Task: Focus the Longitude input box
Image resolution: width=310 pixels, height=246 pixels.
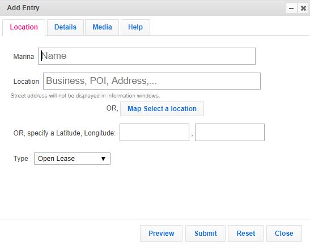Action: 230,132
